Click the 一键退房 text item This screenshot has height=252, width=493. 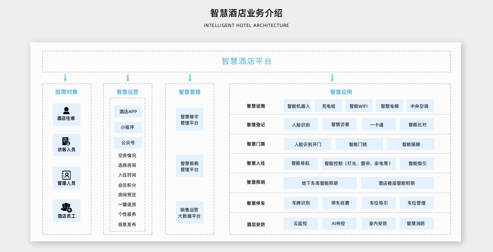(127, 205)
